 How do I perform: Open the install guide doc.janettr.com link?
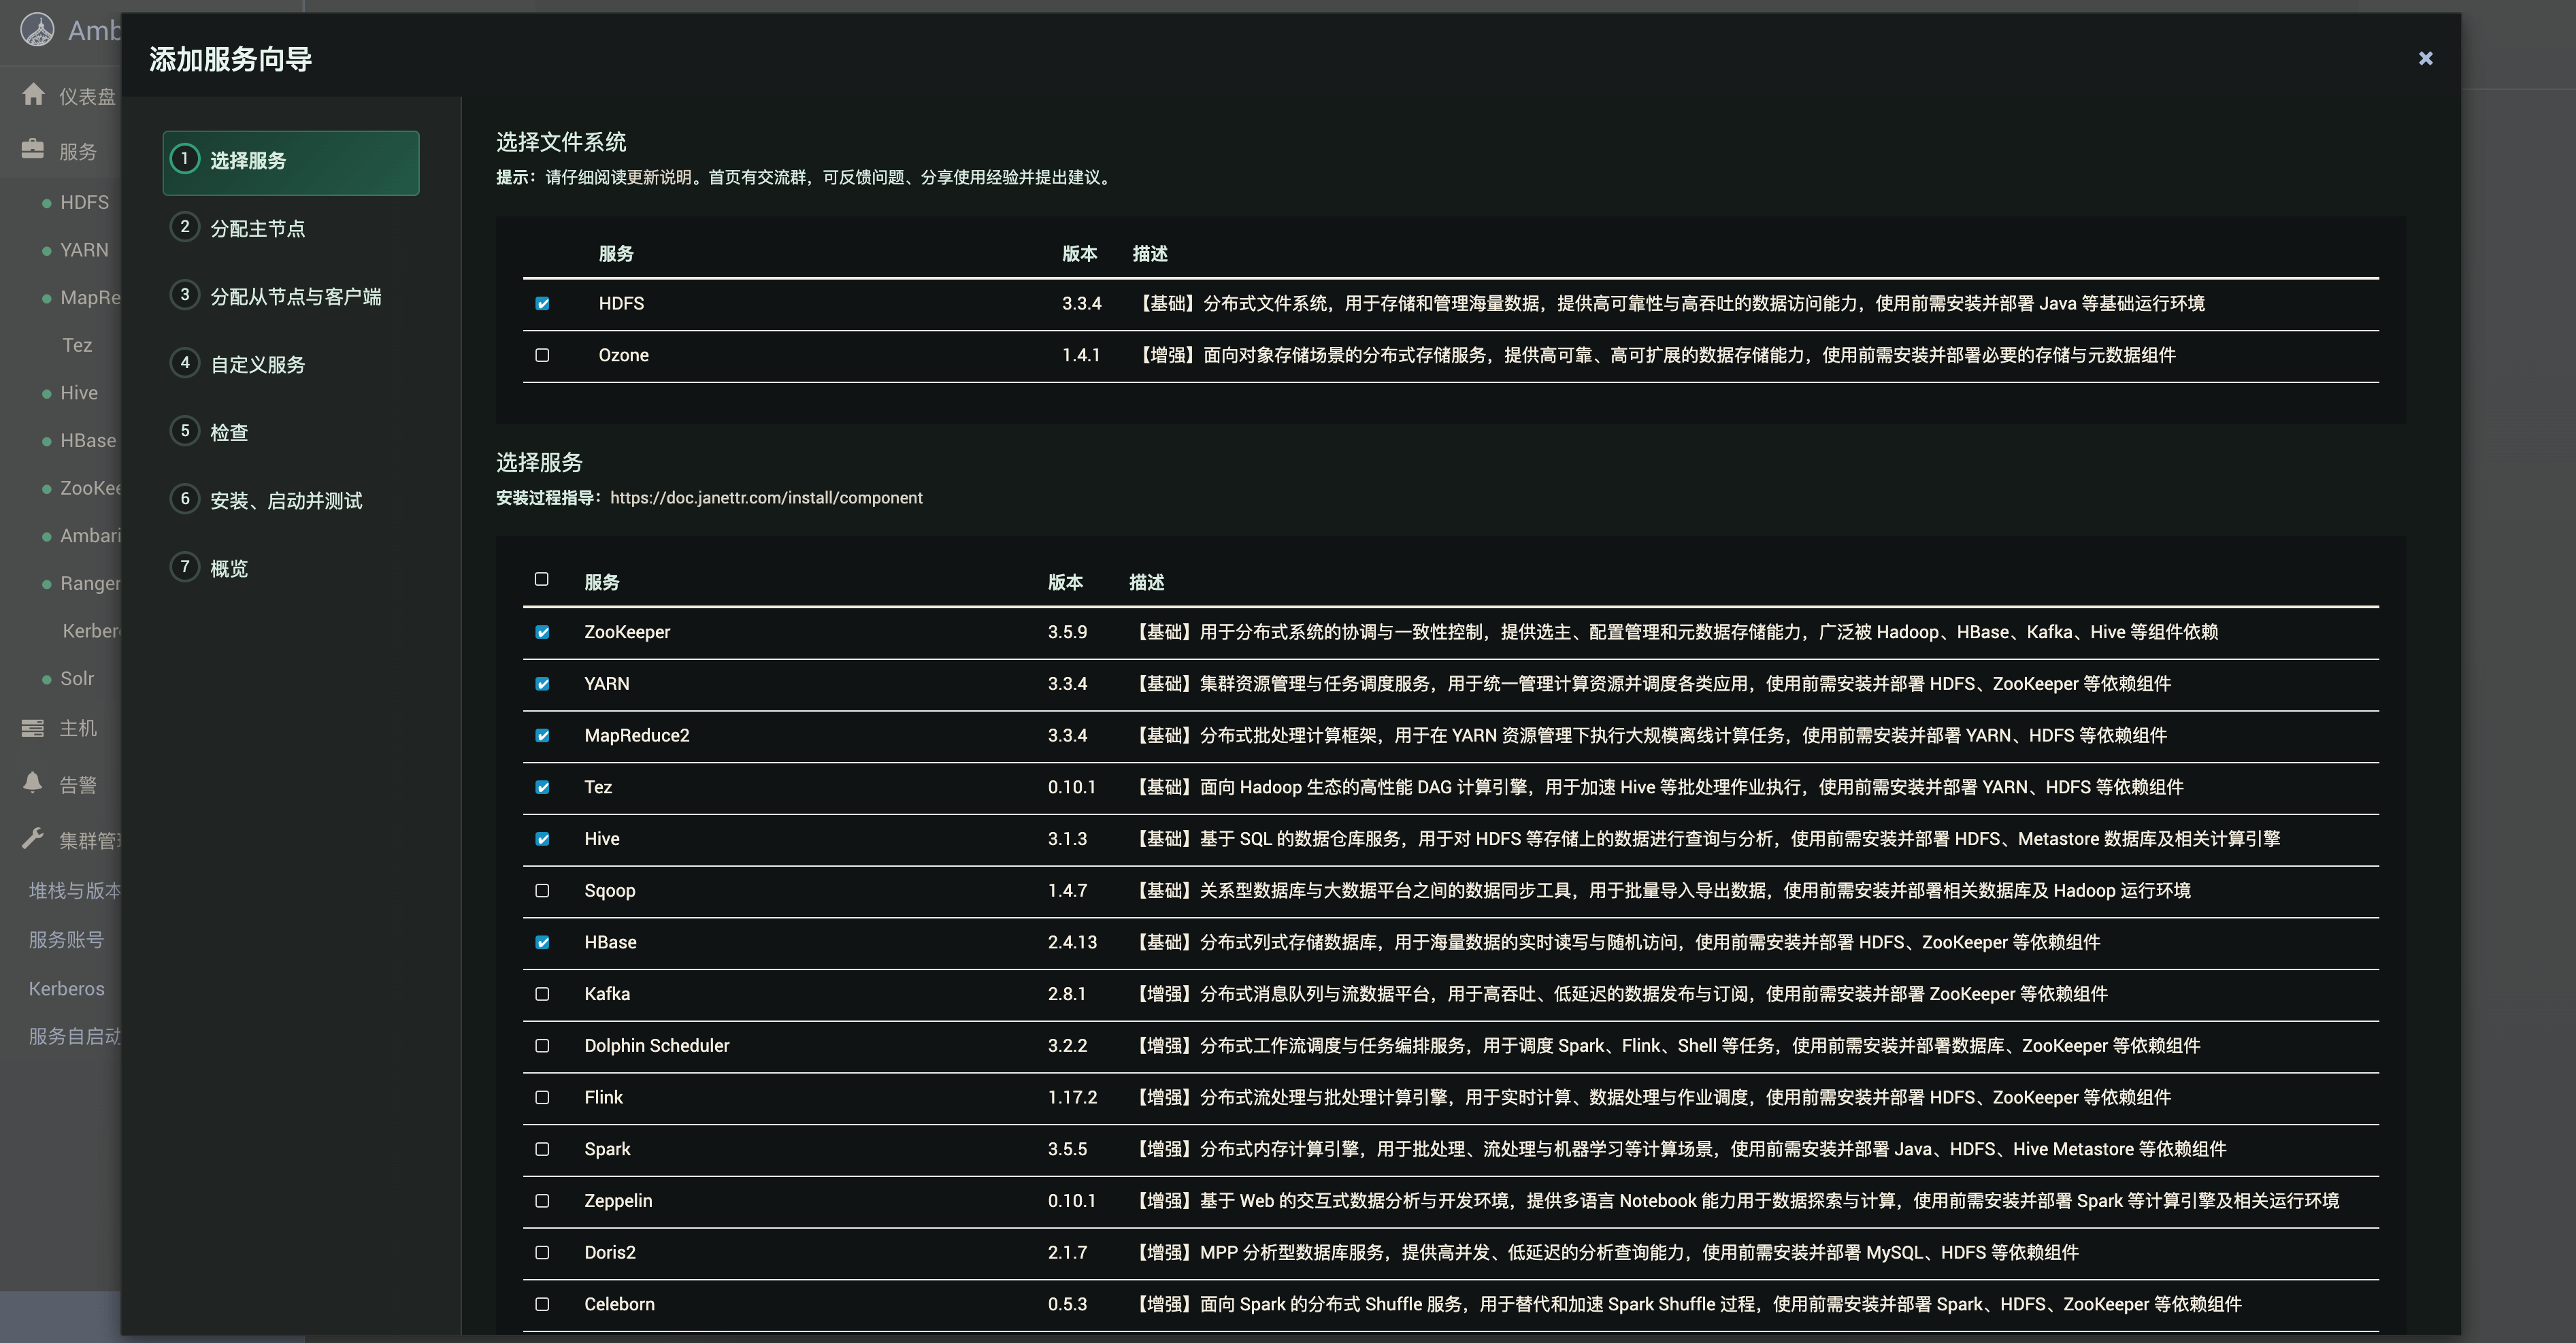766,498
